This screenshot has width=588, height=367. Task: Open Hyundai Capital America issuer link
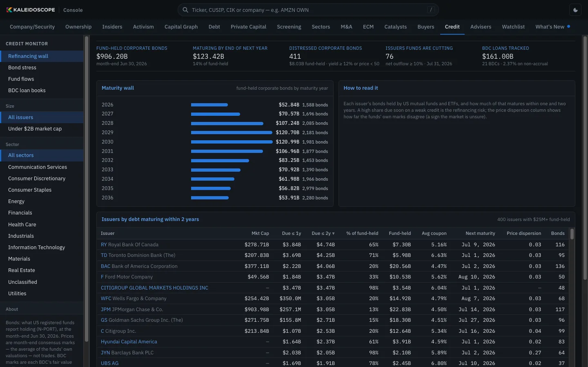click(129, 342)
